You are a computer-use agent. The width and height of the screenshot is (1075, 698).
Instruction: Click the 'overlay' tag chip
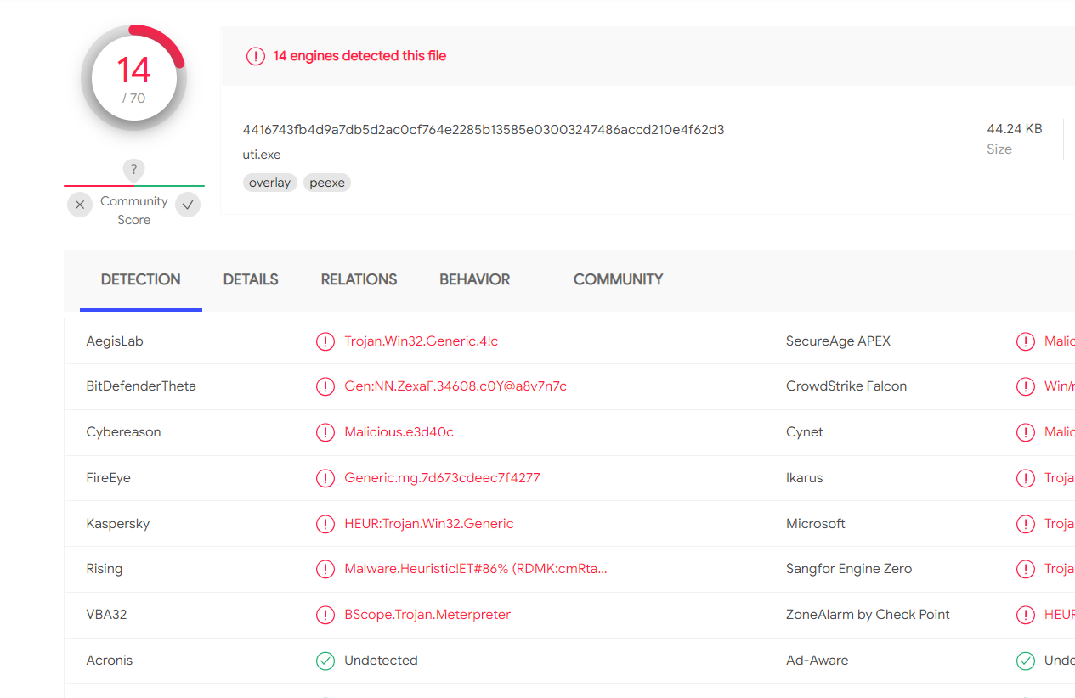(270, 183)
